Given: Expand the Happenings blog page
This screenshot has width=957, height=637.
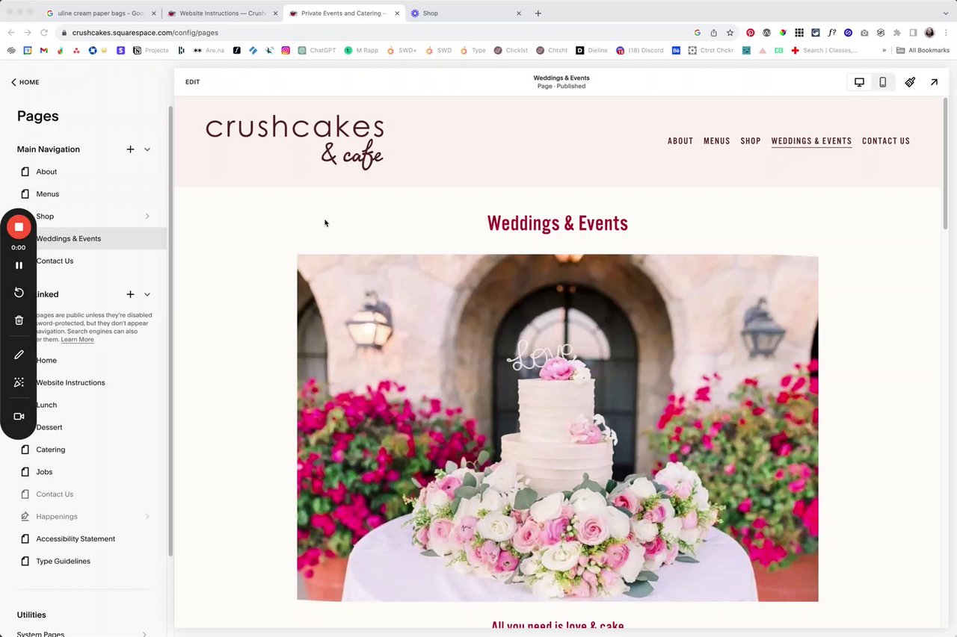Looking at the screenshot, I should (x=147, y=517).
